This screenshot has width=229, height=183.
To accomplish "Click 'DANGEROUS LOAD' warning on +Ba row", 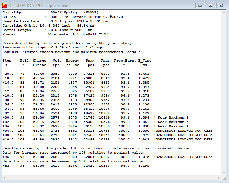I will [x=183, y=157].
